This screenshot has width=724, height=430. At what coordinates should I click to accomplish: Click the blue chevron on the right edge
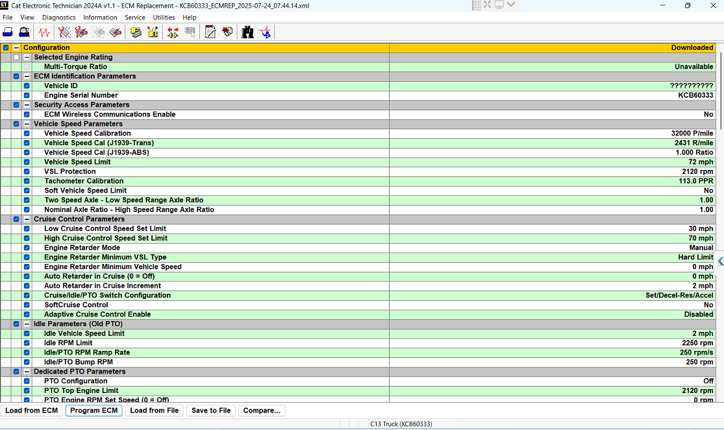[720, 261]
